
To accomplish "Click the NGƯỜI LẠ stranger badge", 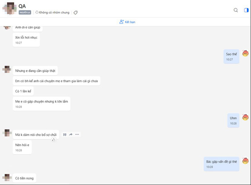I will (25, 13).
